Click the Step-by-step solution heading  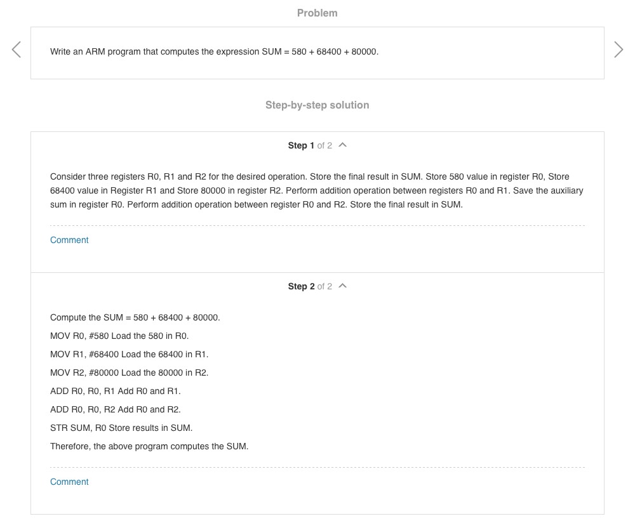pos(317,105)
